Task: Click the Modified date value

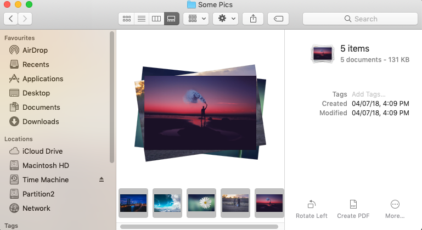Action: coord(380,113)
